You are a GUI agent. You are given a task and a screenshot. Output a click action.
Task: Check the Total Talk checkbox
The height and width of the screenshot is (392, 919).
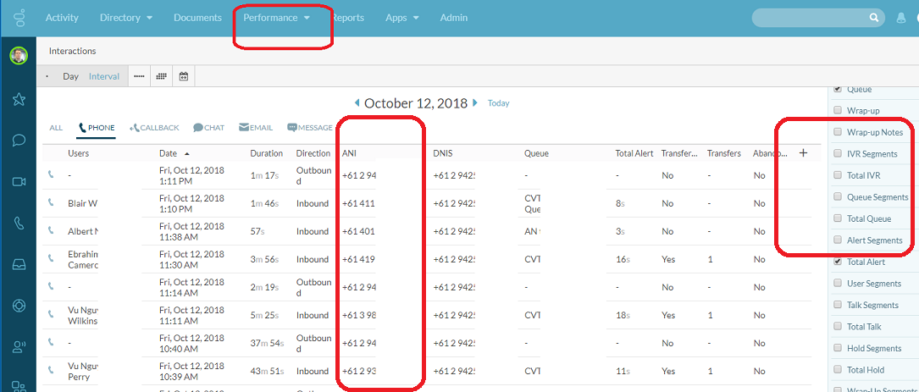pos(838,326)
